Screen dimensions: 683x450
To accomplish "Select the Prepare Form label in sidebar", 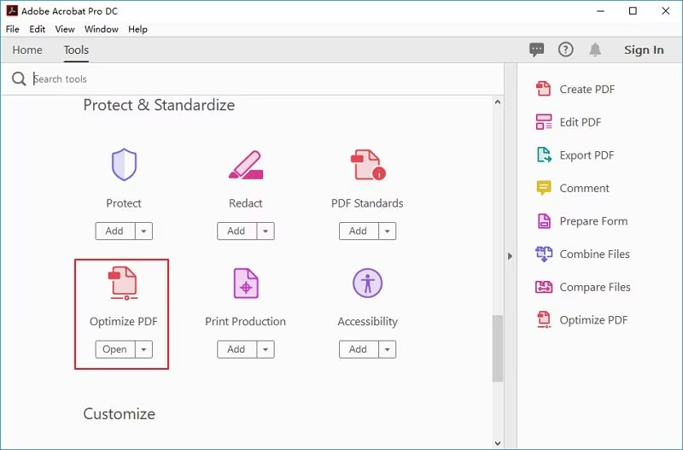I will point(593,221).
